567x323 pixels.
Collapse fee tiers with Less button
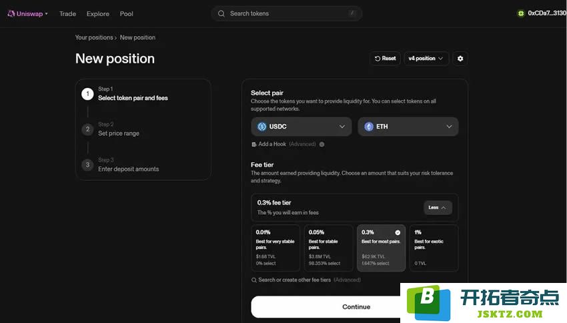(438, 208)
